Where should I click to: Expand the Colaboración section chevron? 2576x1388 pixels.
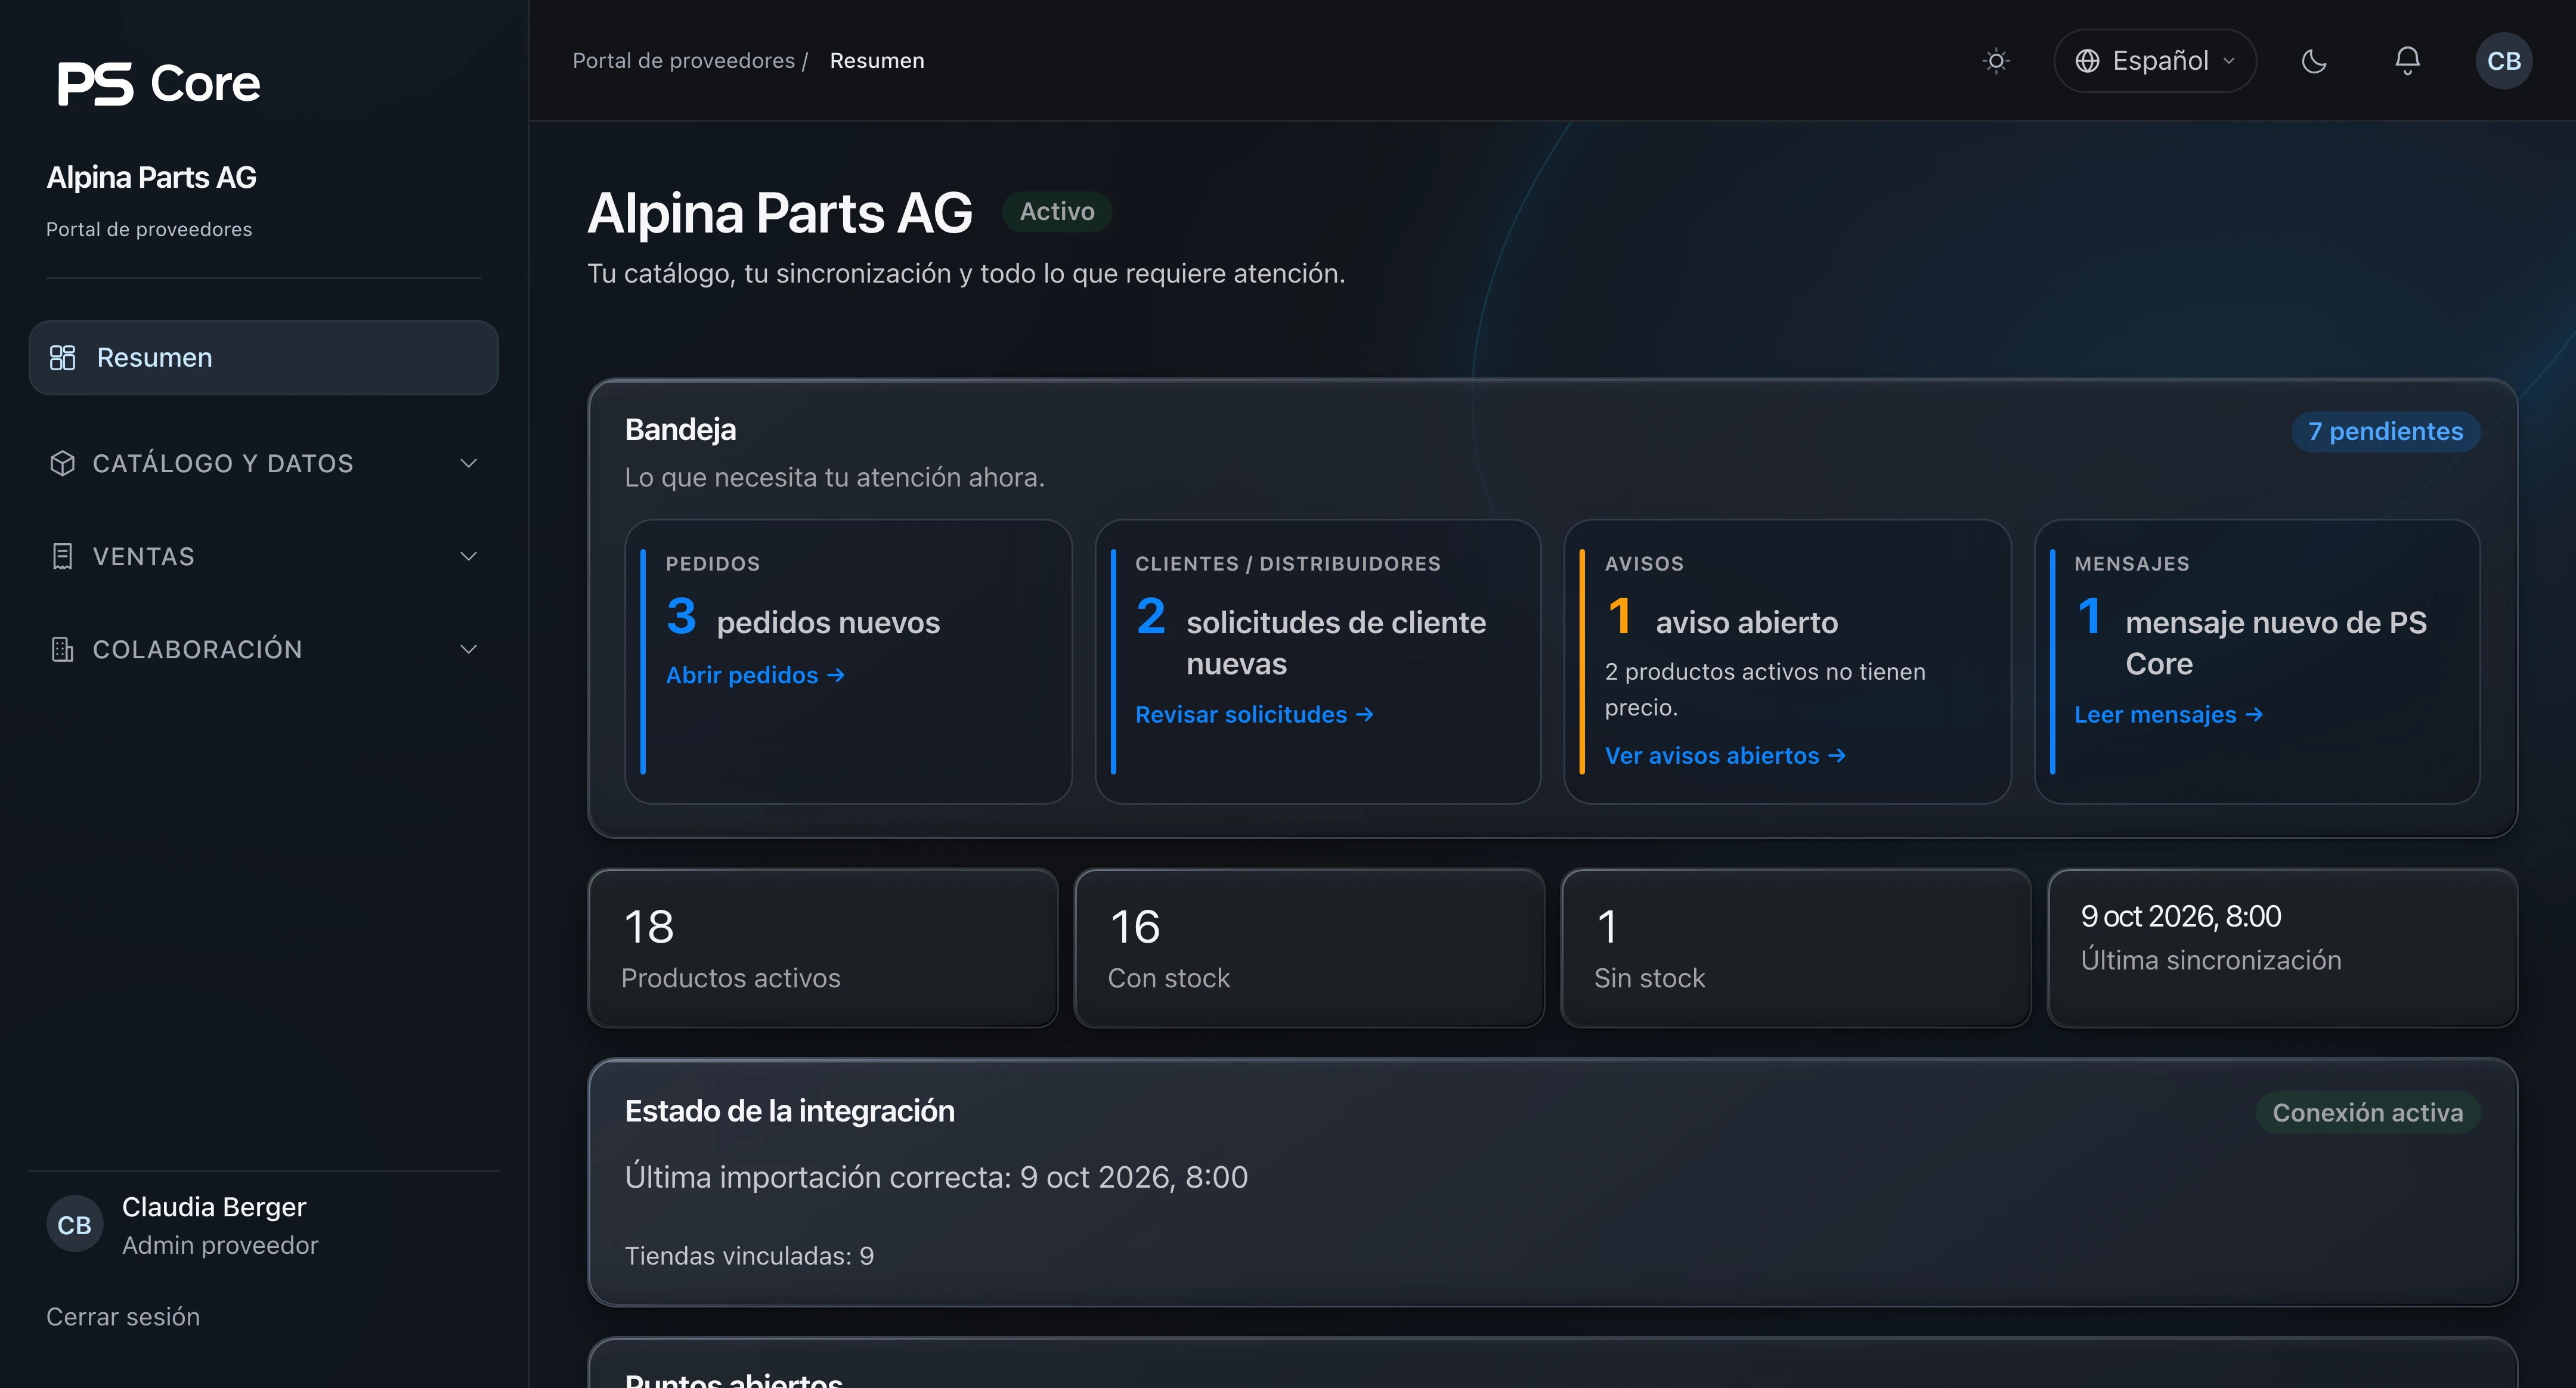click(468, 649)
